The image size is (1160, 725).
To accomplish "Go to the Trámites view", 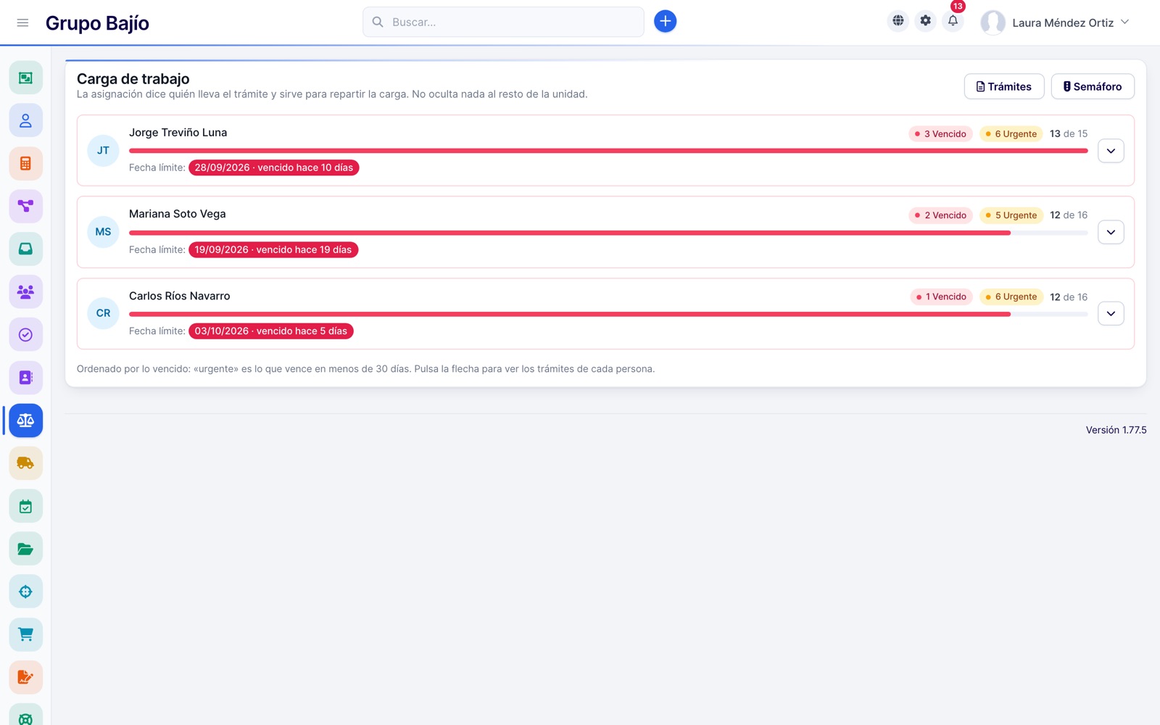I will coord(1004,86).
